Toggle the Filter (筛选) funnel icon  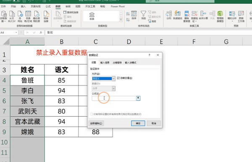pos(143,15)
